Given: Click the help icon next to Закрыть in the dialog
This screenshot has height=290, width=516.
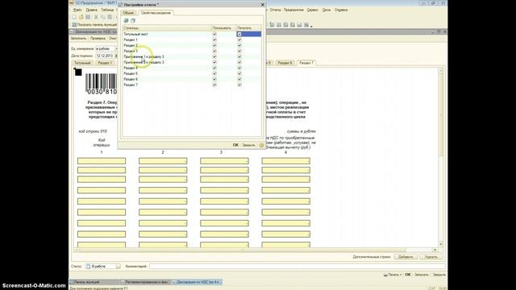Looking at the screenshot, I should click(261, 145).
